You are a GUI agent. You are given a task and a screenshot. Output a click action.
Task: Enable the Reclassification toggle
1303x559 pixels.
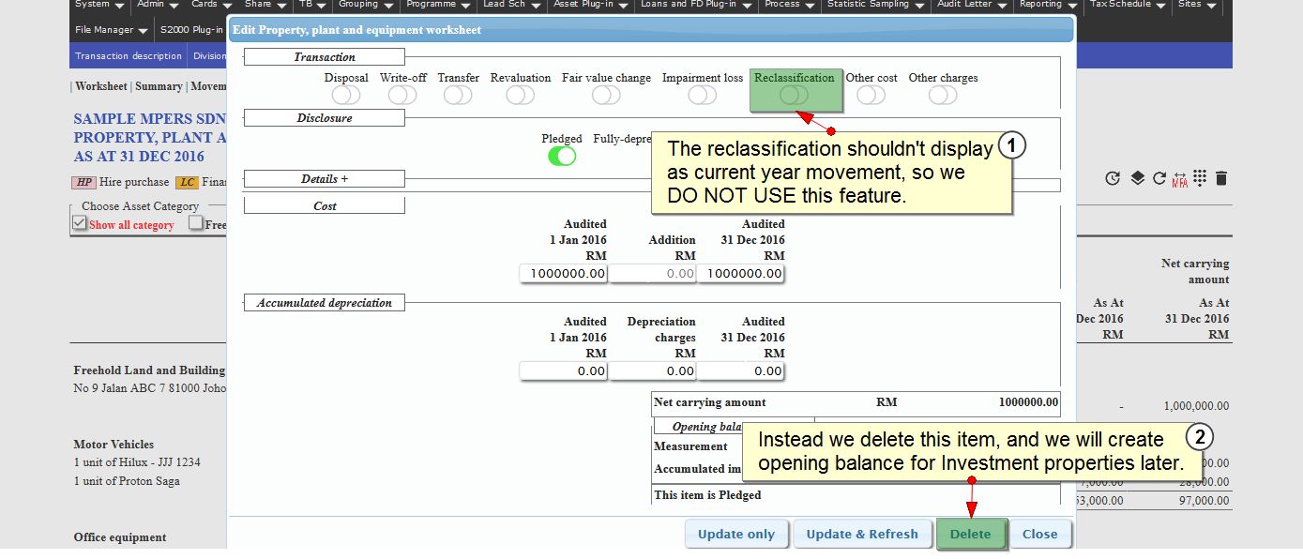coord(794,95)
